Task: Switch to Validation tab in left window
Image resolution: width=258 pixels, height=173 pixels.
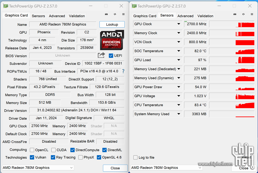Action: (x=77, y=16)
